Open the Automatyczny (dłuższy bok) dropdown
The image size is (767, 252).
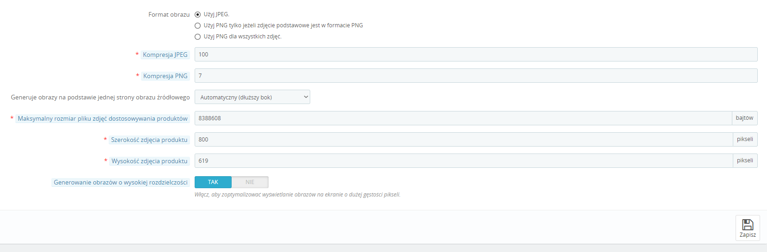pos(252,97)
